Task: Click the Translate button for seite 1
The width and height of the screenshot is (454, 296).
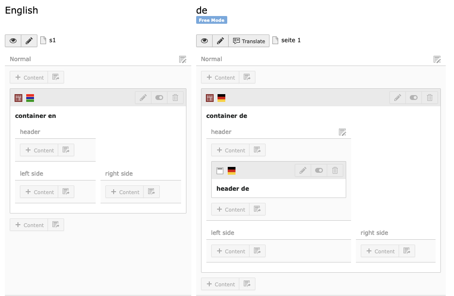Action: (x=249, y=41)
